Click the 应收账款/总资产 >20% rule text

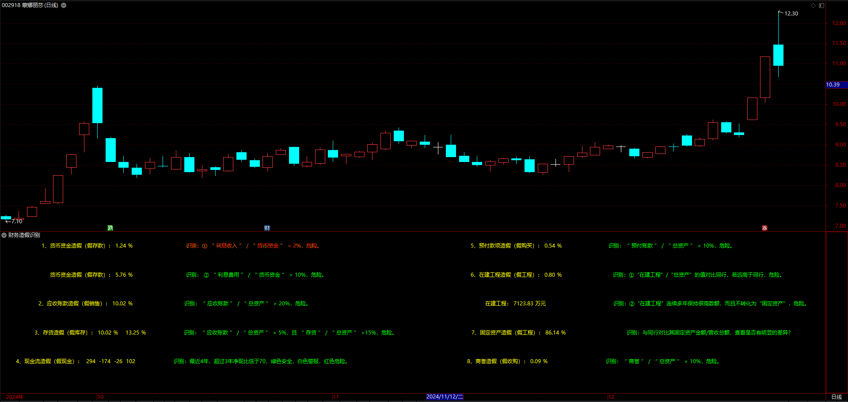[x=247, y=304]
